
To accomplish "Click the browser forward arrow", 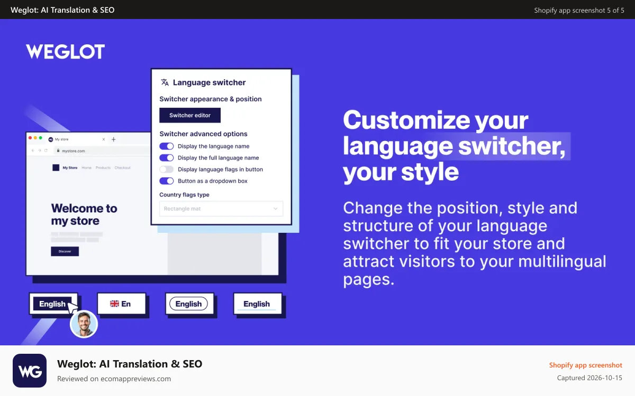I will [x=39, y=150].
